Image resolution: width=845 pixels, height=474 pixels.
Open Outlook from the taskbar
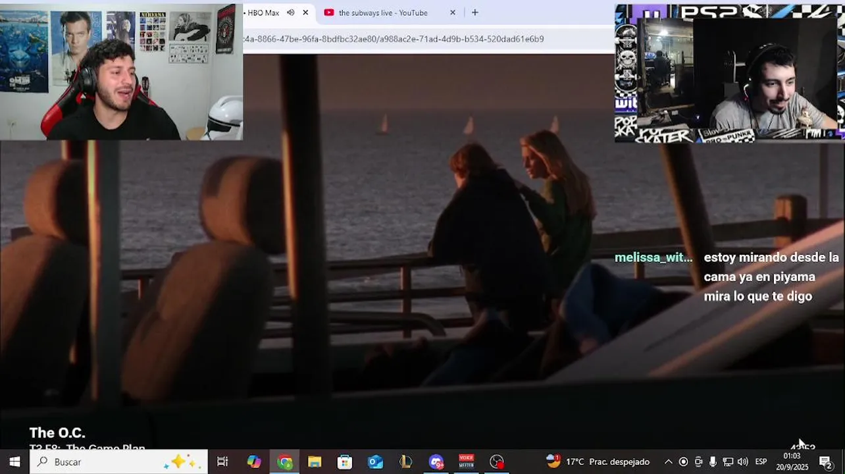tap(375, 462)
